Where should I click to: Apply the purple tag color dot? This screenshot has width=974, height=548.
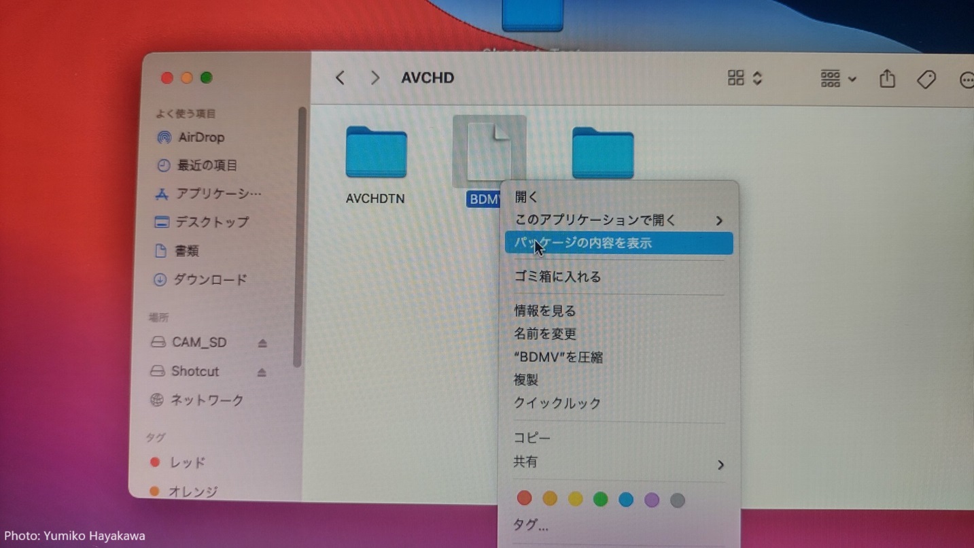click(x=652, y=500)
